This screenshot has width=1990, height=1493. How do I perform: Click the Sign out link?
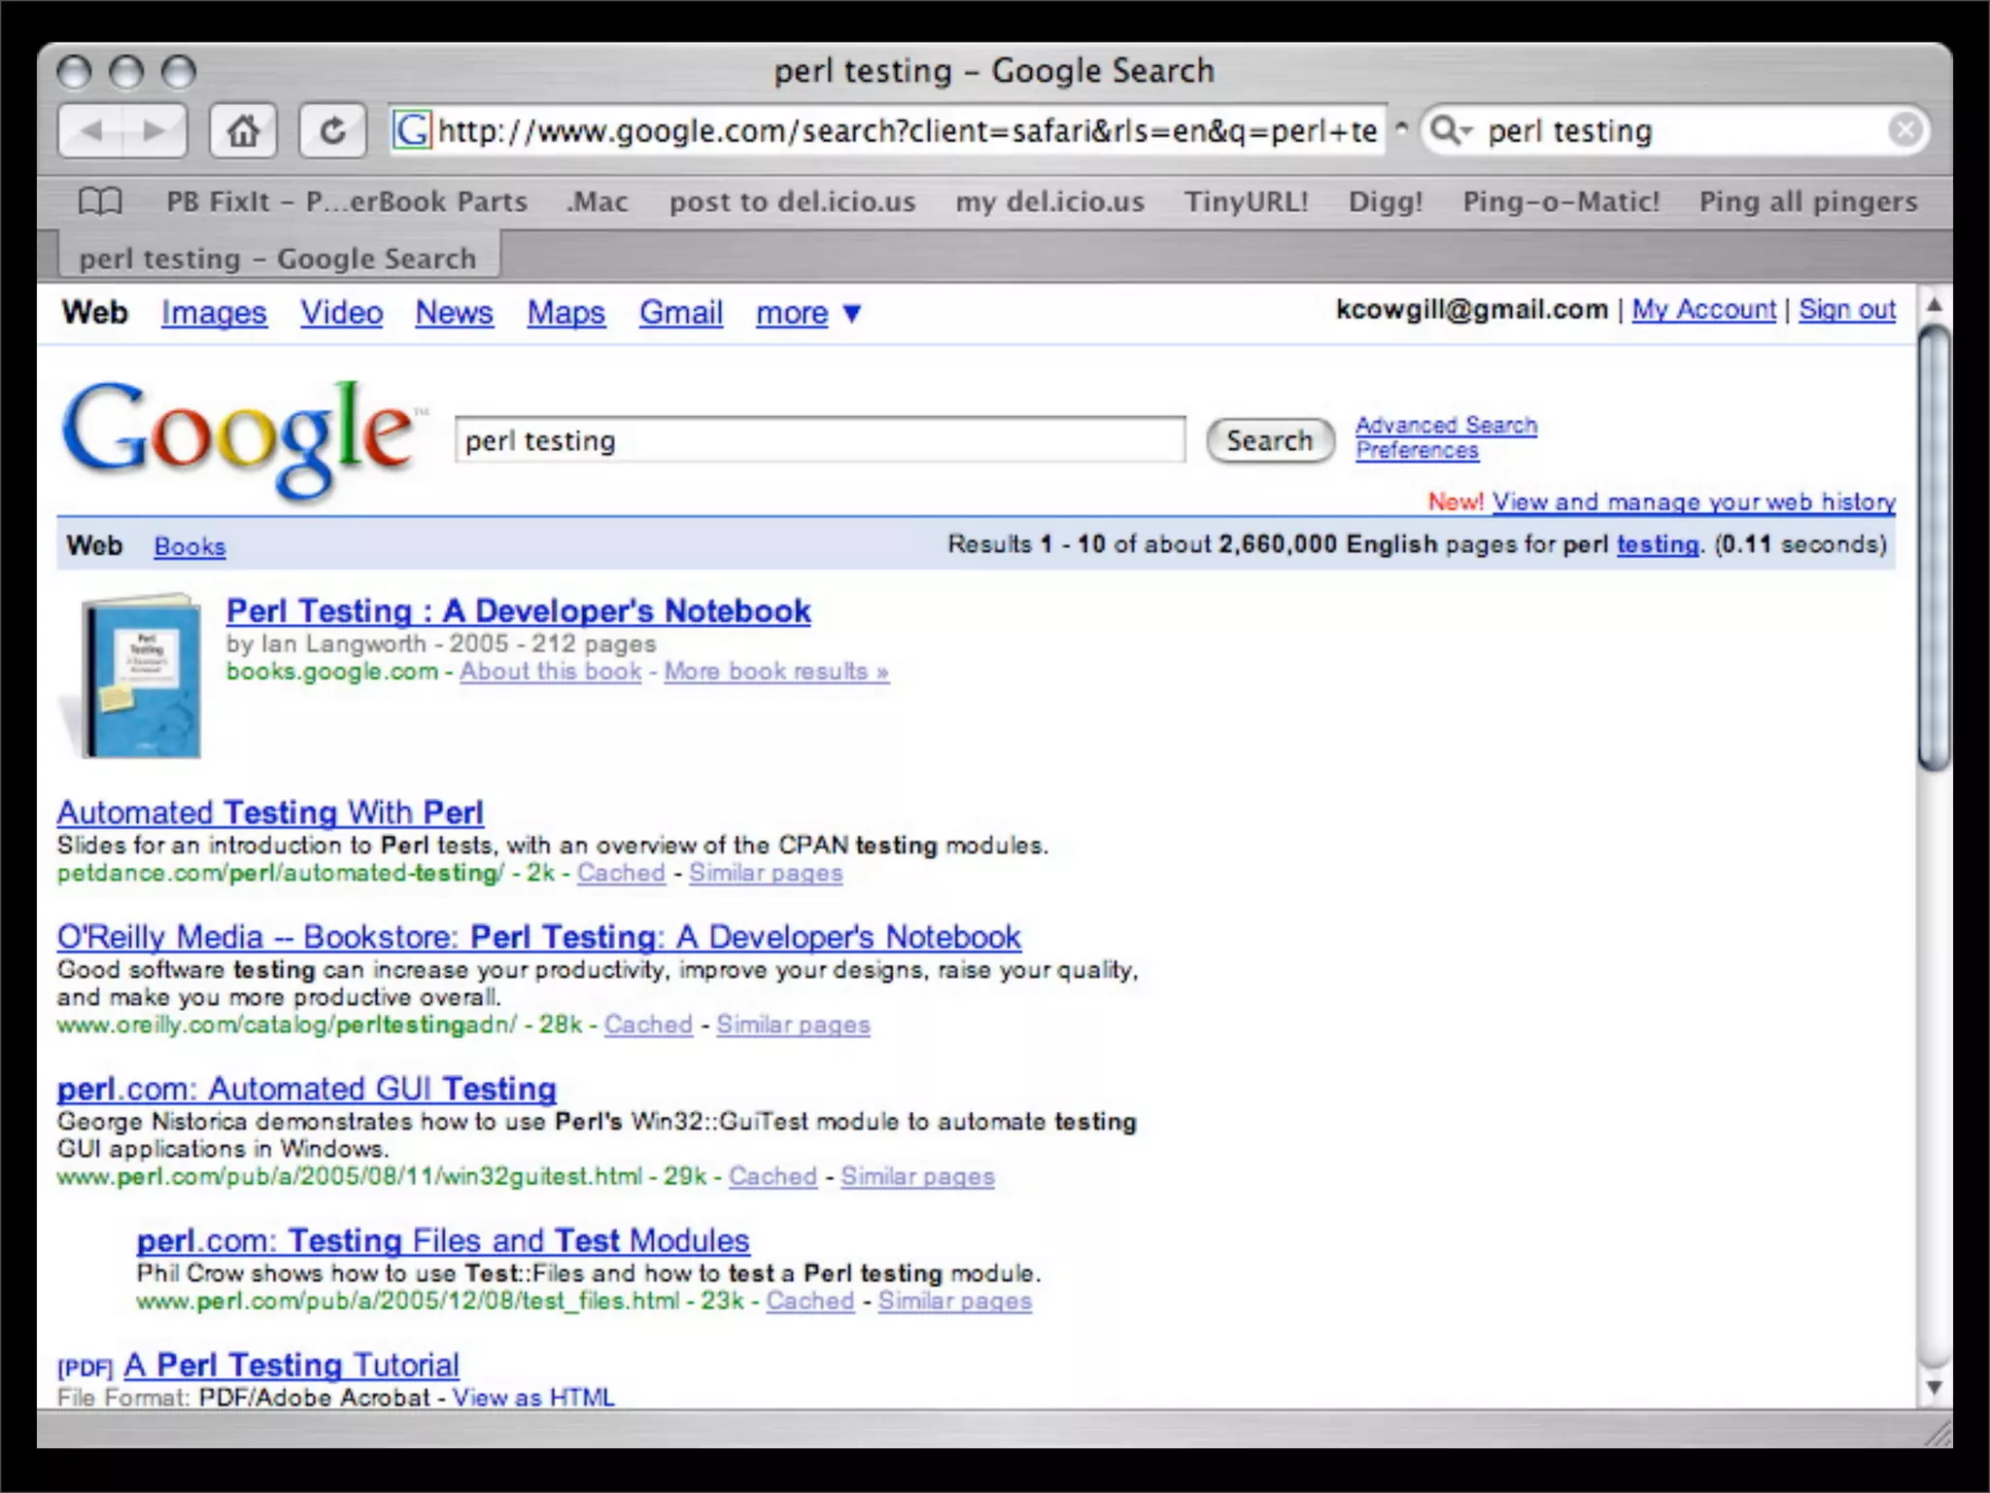1846,309
